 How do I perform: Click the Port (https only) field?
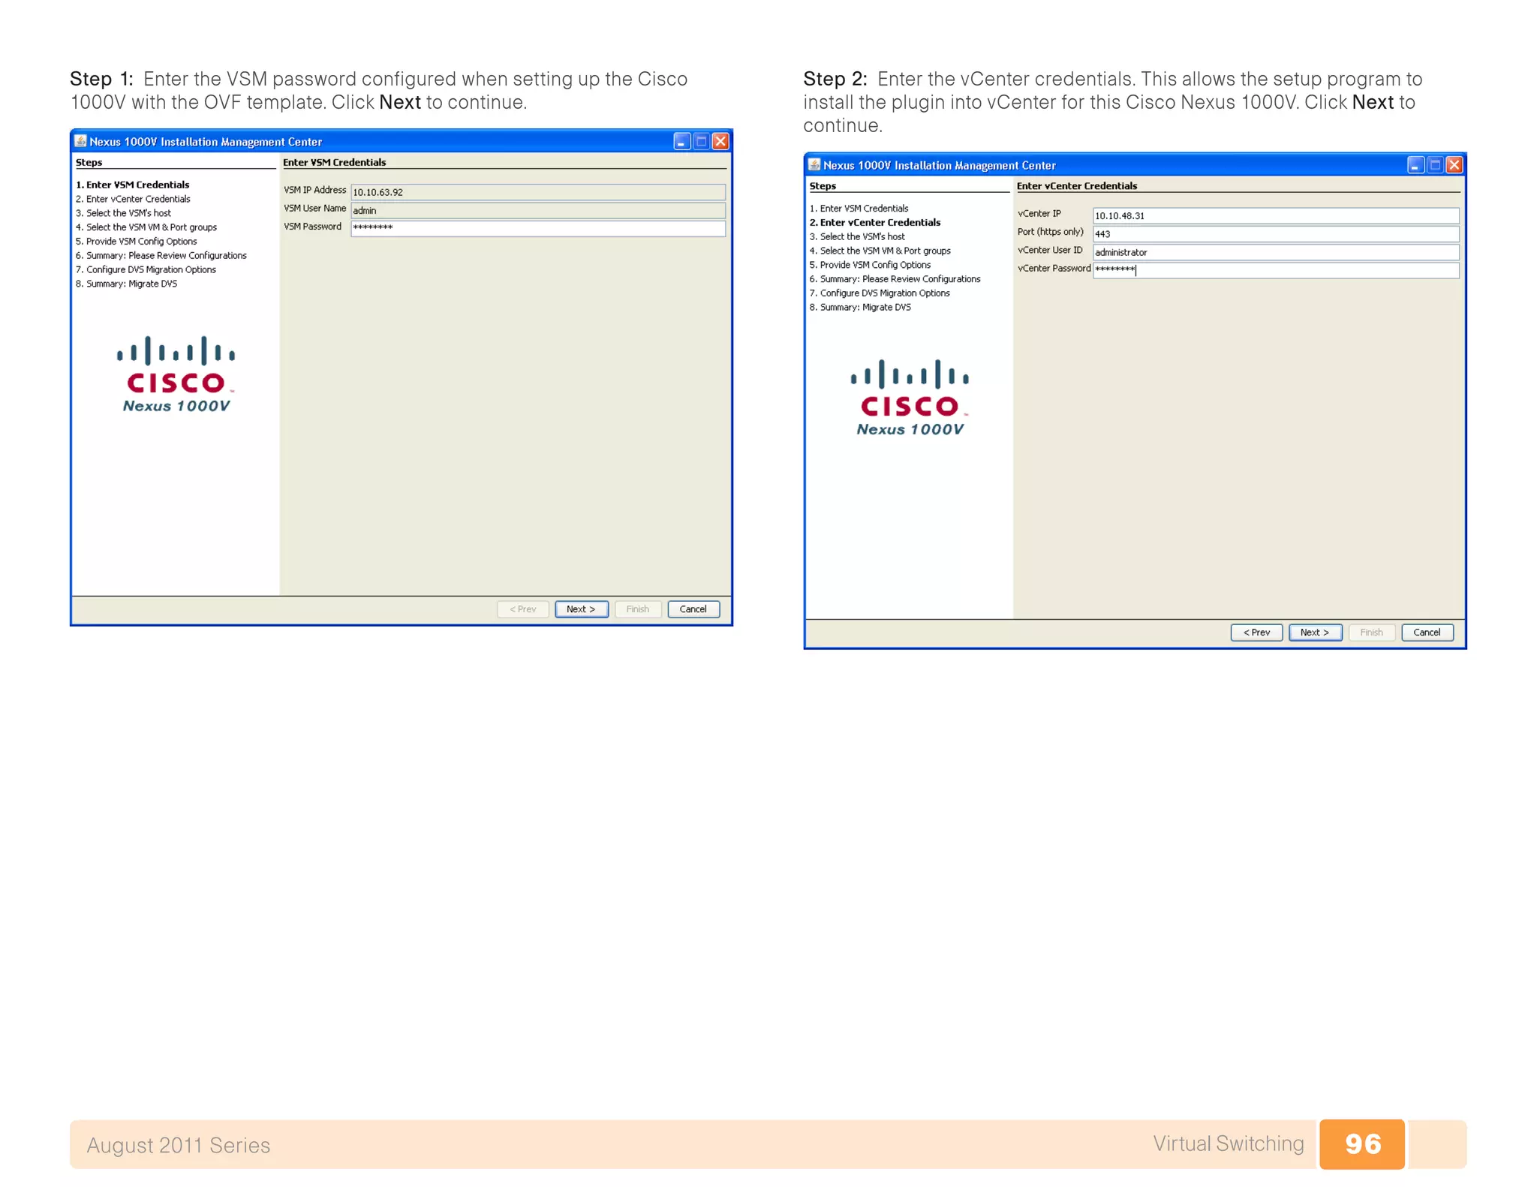1274,233
